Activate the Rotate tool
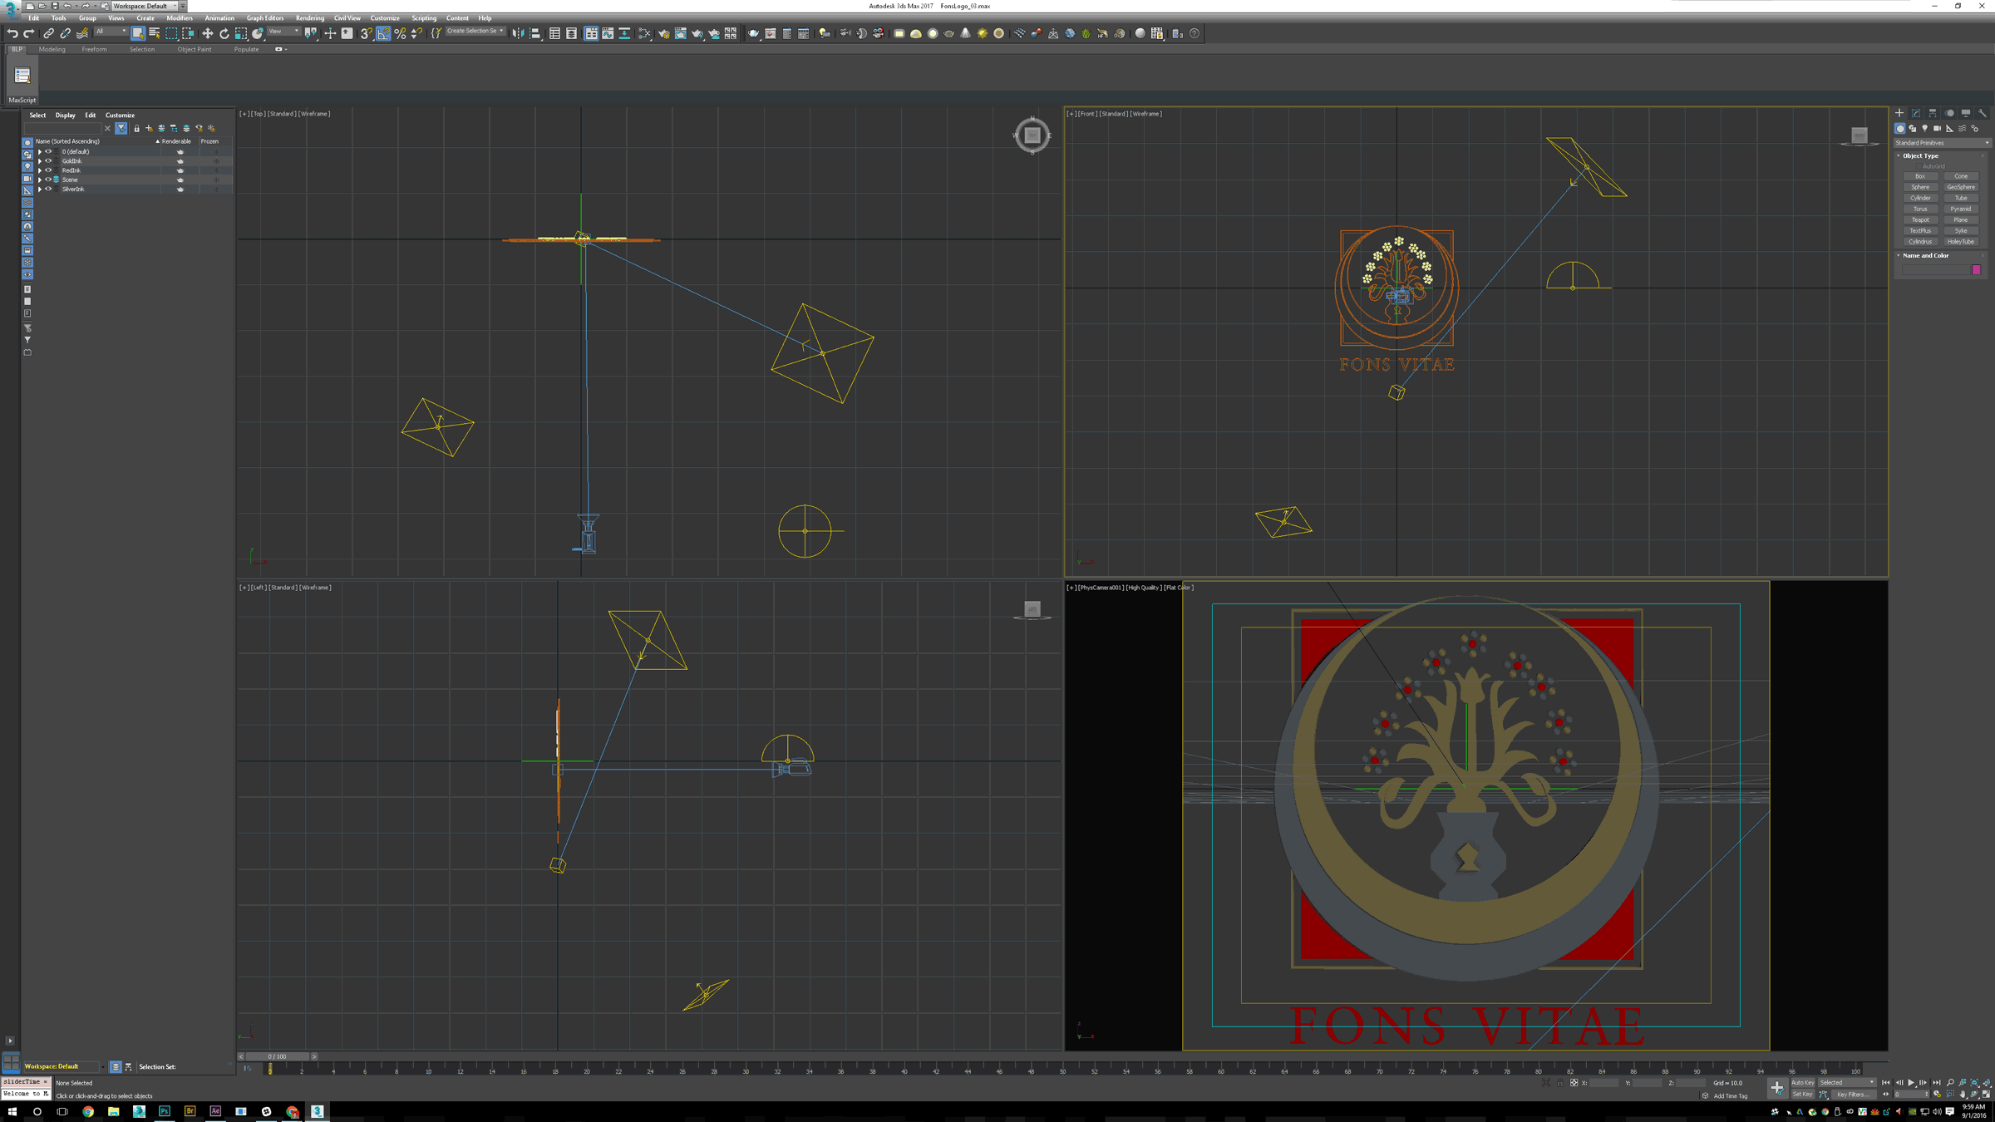The width and height of the screenshot is (1995, 1122). coord(224,34)
